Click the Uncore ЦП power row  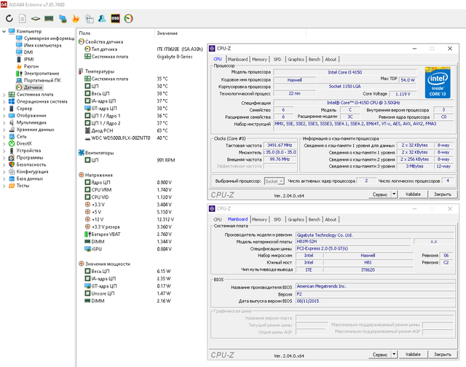(128, 293)
